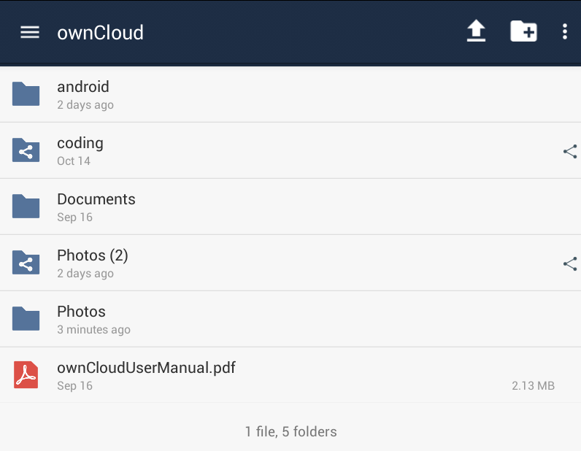The width and height of the screenshot is (581, 451).
Task: Click the shared coding folder icon
Action: click(x=26, y=150)
